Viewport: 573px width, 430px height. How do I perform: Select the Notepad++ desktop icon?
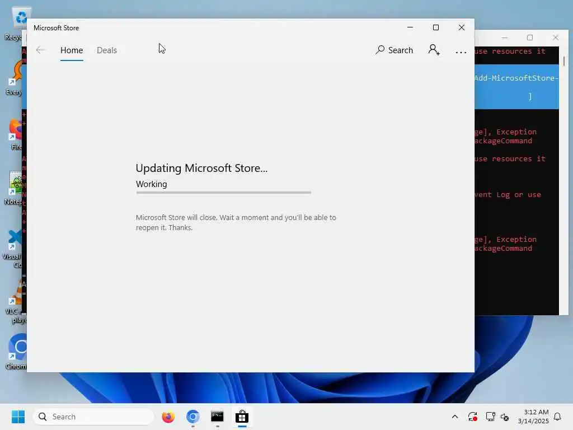[x=15, y=188]
